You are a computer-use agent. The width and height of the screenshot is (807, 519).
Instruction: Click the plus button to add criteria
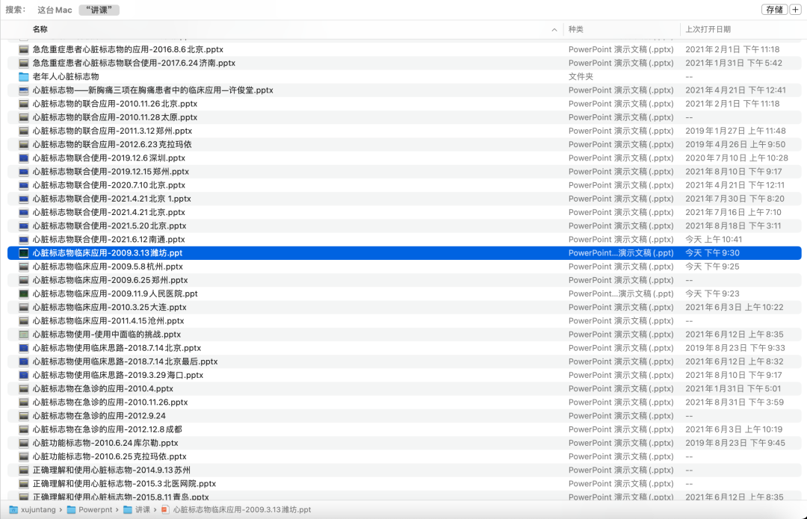[x=795, y=10]
